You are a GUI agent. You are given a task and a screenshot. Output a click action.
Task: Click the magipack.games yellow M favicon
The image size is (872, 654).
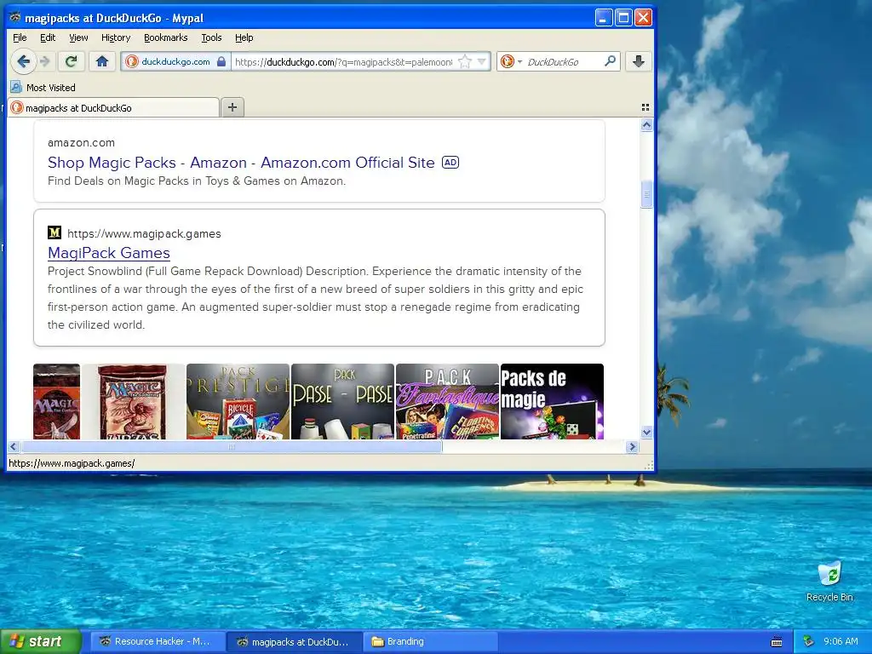point(54,232)
